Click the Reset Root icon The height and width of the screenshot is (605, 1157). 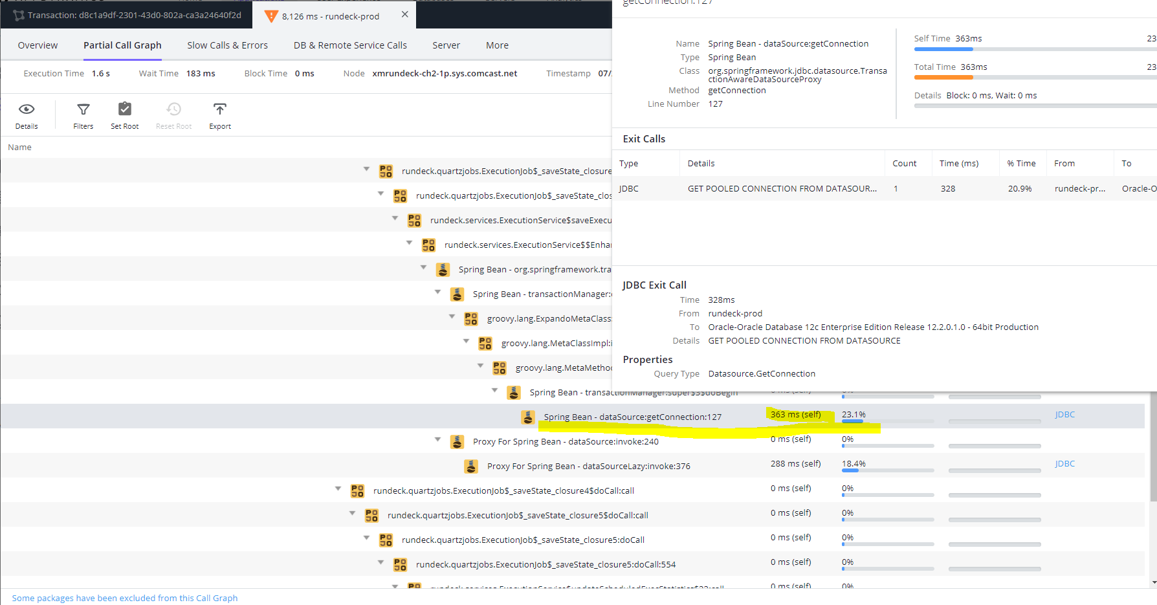173,115
